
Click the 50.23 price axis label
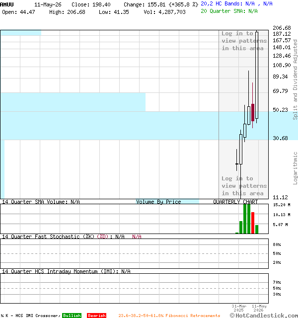(x=280, y=110)
